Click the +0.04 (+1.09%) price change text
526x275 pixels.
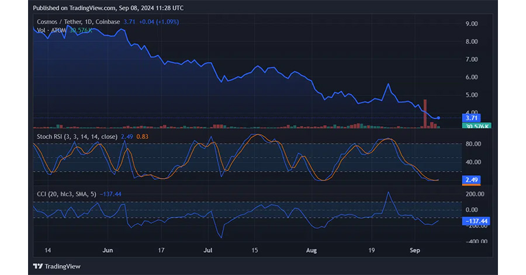[x=159, y=22]
